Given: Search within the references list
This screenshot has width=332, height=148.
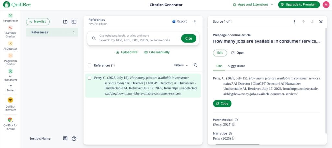Looking at the screenshot, I should (x=196, y=65).
